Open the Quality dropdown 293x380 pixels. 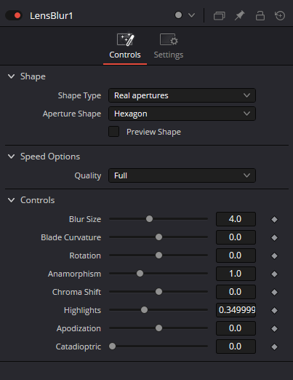point(182,175)
